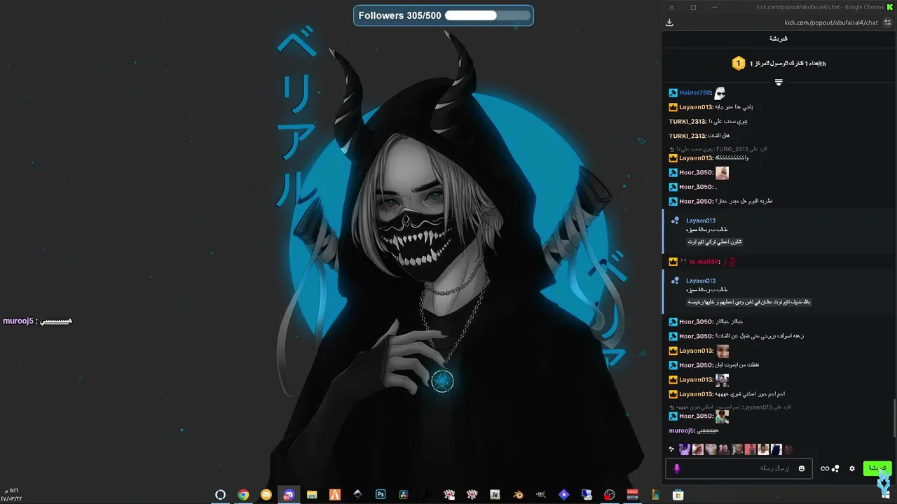Click into the message input field

739,468
